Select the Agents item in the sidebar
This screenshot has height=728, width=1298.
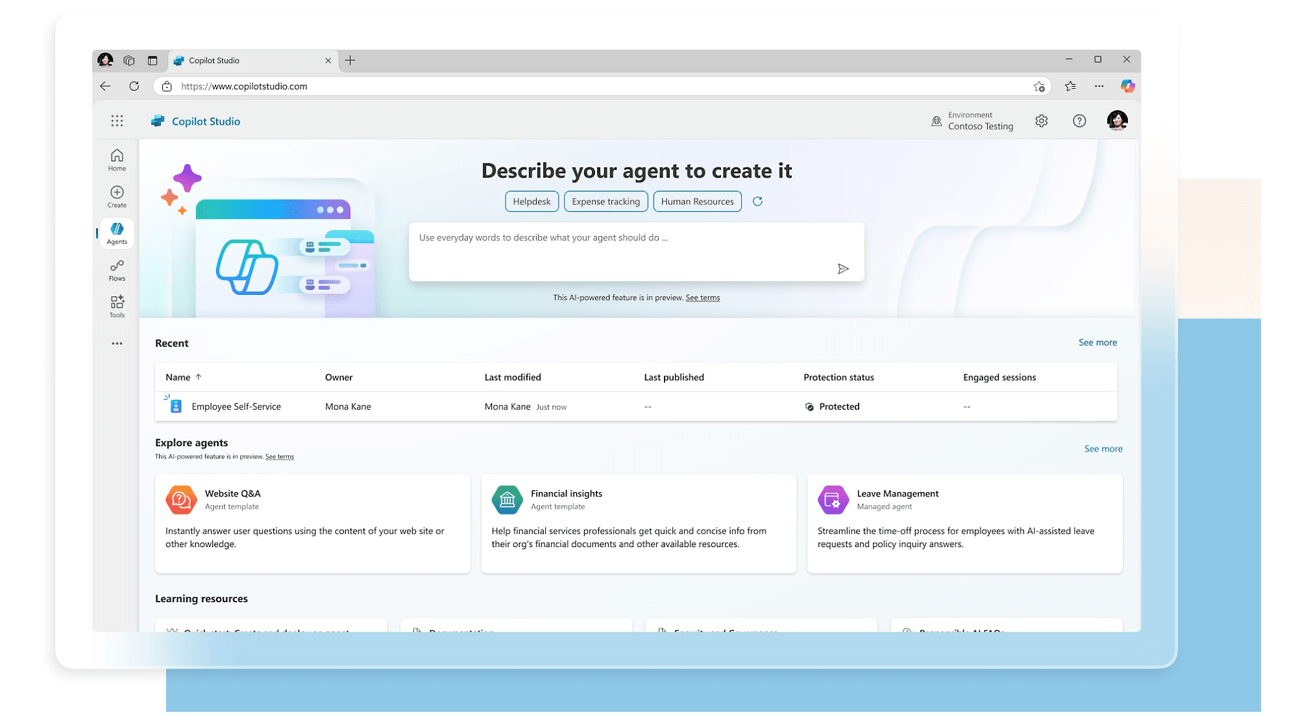[x=117, y=233]
